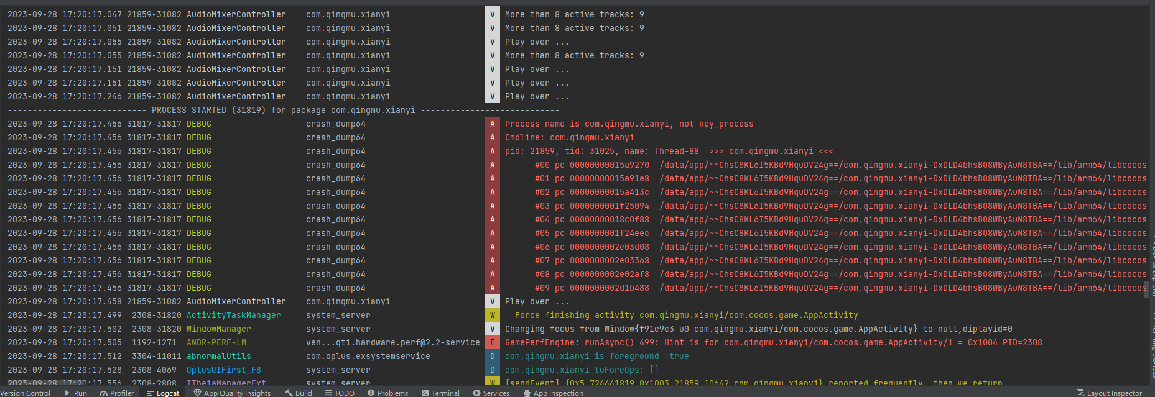This screenshot has width=1155, height=397.
Task: Open the Run tool window
Action: [x=75, y=393]
